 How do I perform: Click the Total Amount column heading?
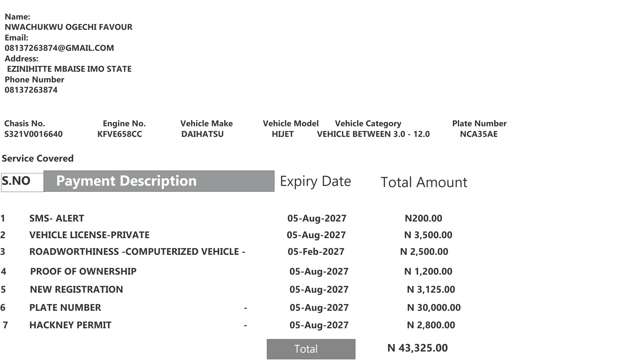424,182
